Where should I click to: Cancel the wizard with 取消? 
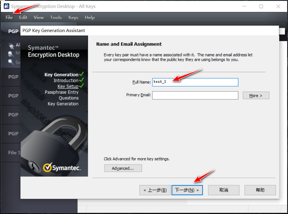223,190
